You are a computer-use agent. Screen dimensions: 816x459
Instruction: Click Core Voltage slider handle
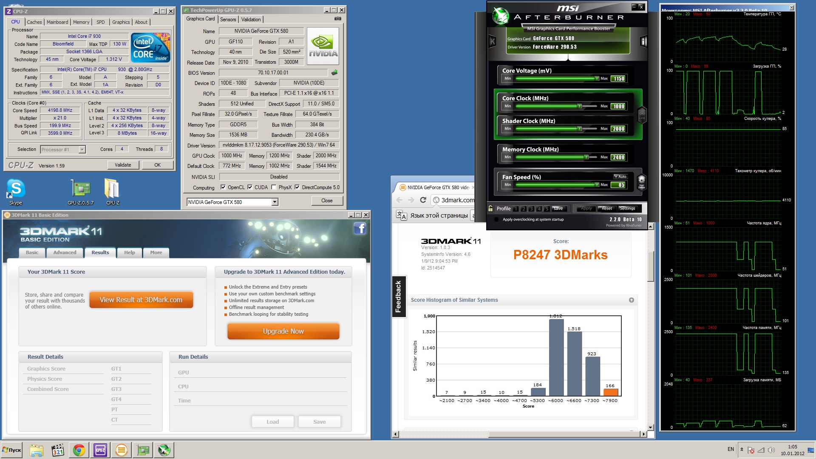coord(597,79)
